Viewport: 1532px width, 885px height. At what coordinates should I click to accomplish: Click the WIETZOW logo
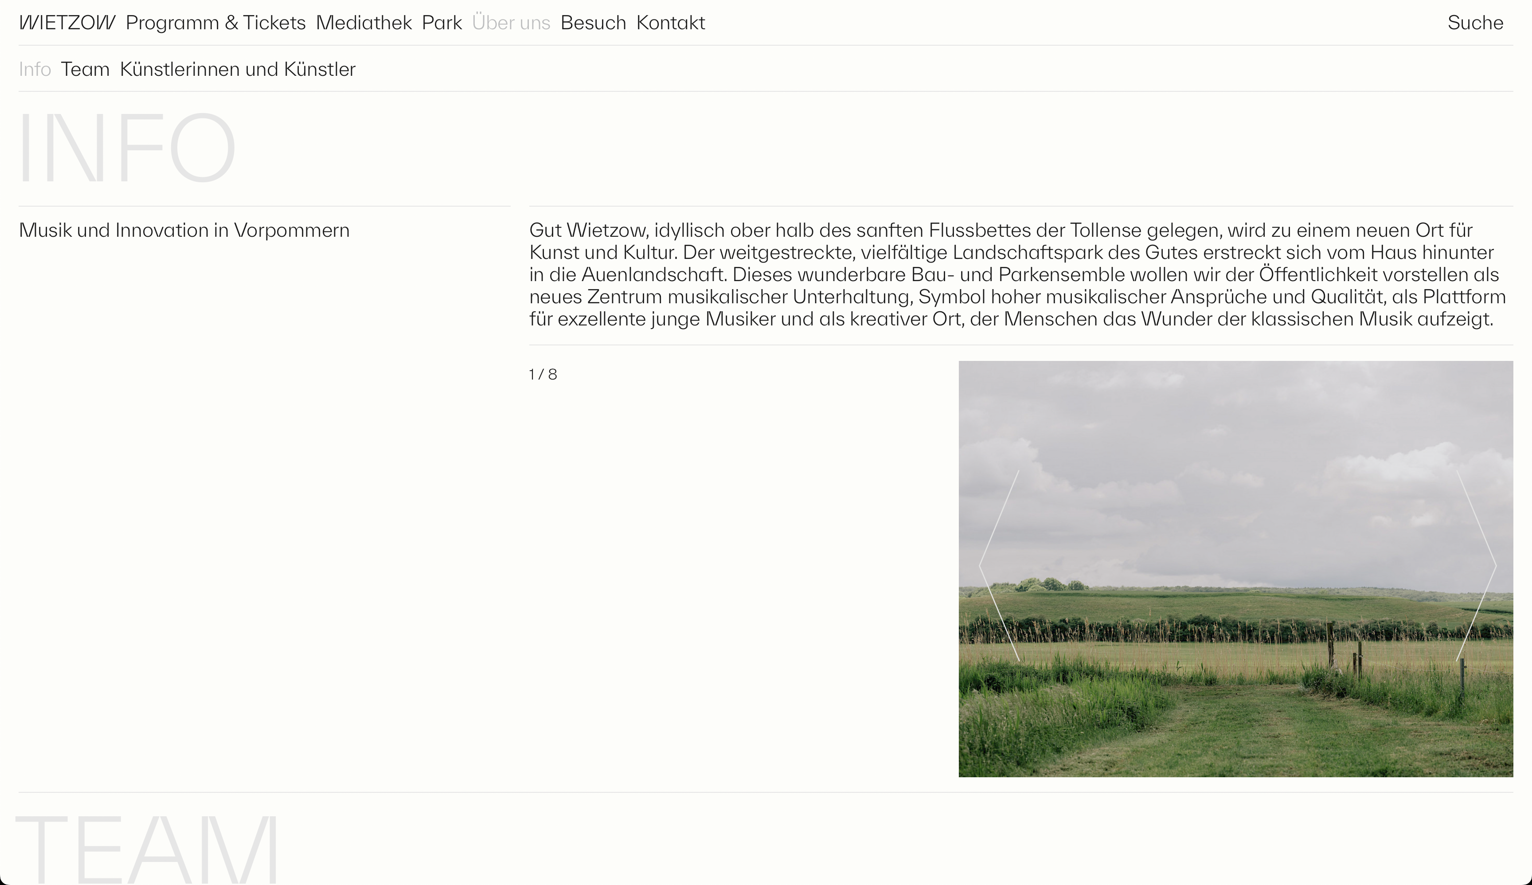67,23
